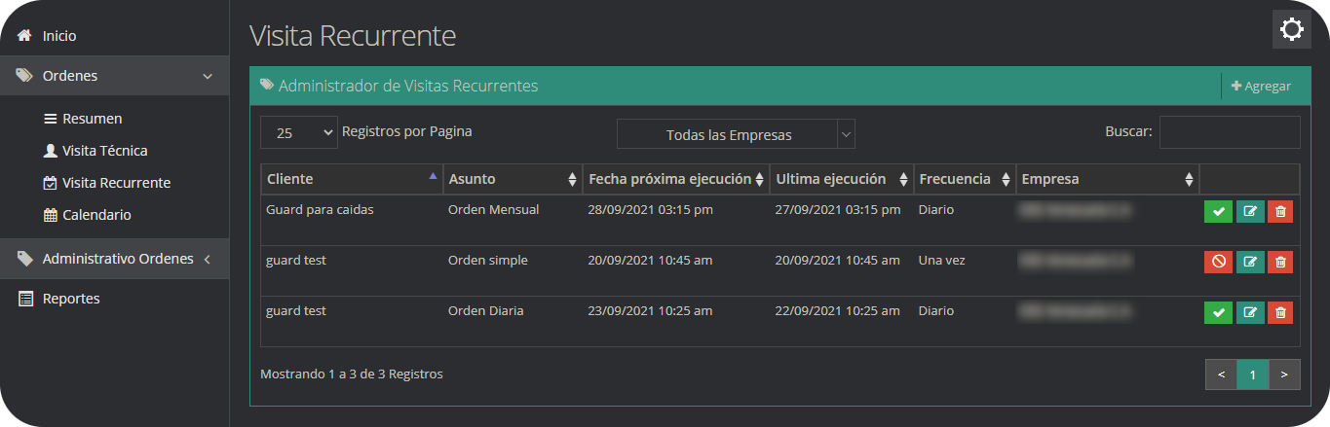Screen dimensions: 1330x427
Task: Click the Visita Técnica person icon
Action: click(51, 151)
